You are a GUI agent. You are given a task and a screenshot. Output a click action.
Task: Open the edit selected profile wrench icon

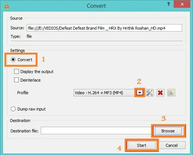(x=150, y=93)
